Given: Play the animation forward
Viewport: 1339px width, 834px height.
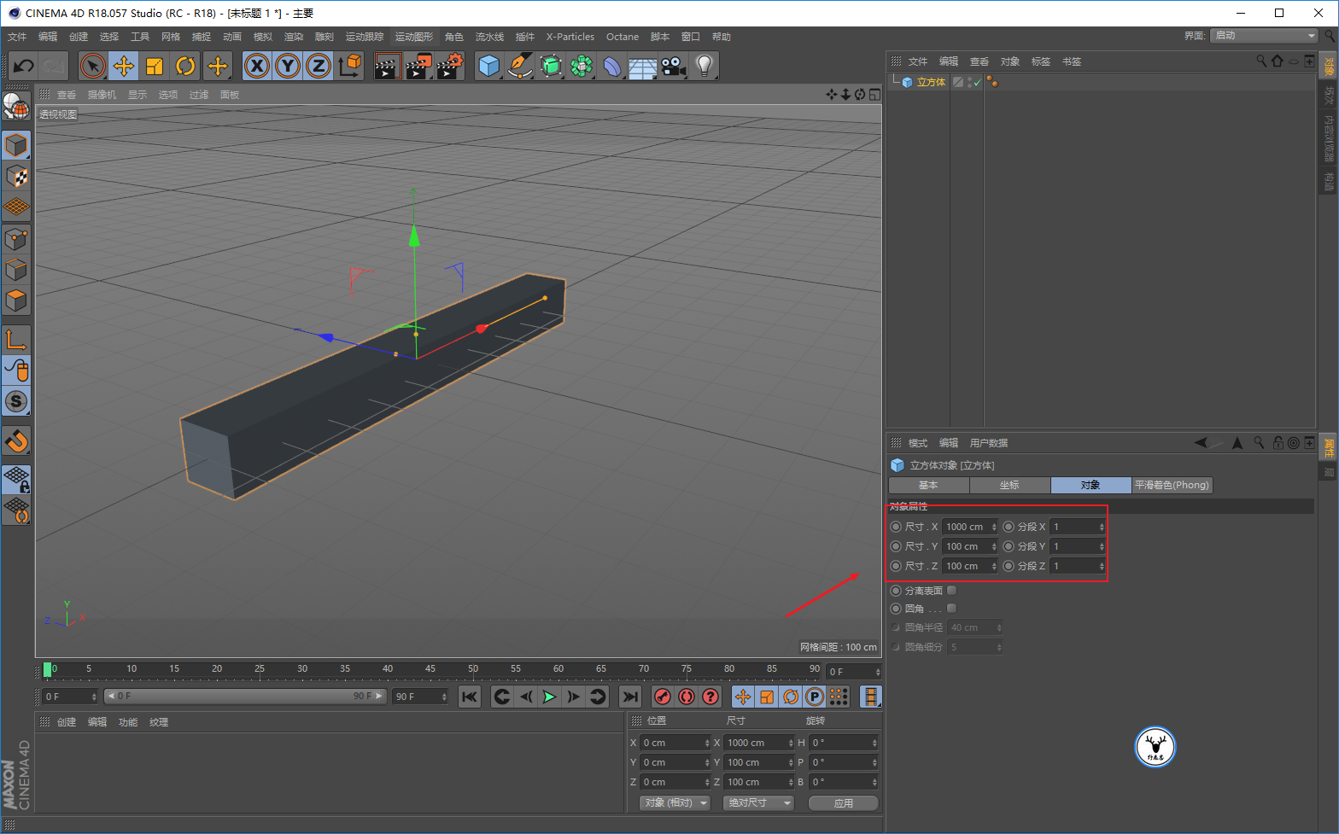Looking at the screenshot, I should click(550, 697).
